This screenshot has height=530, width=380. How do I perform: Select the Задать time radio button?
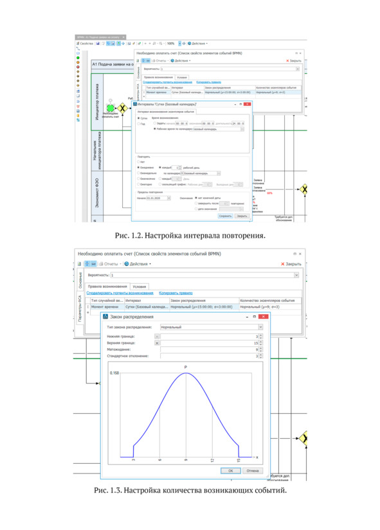(x=155, y=123)
